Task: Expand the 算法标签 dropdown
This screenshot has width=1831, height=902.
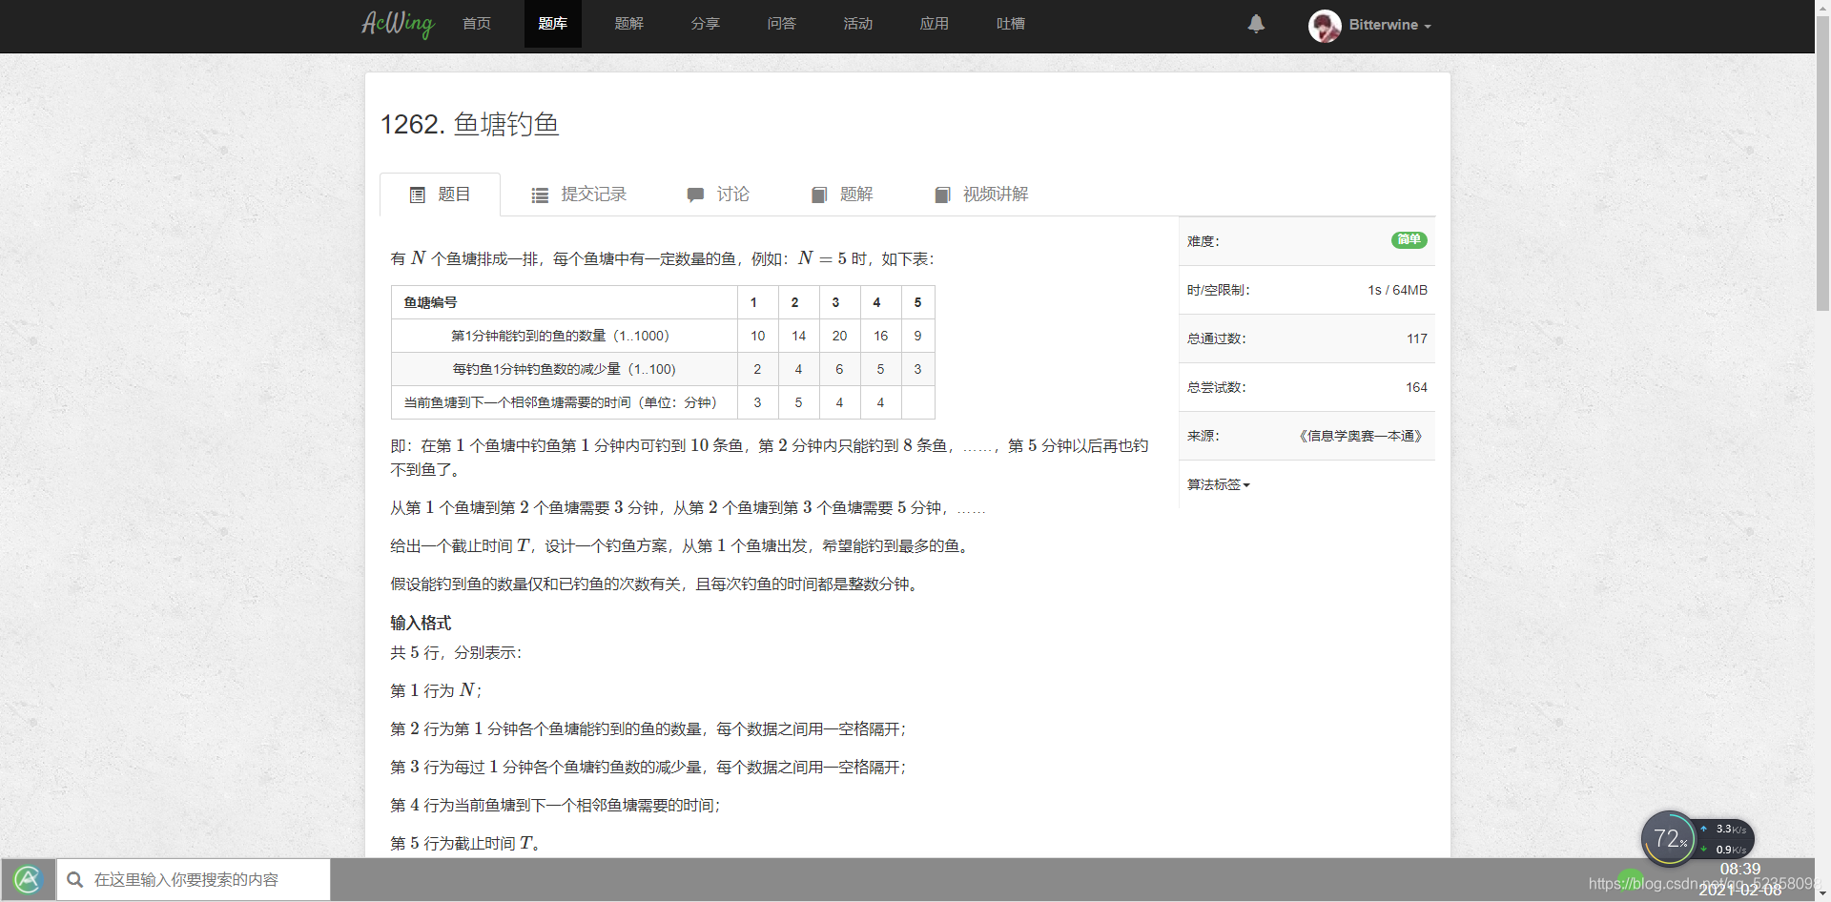Action: [x=1218, y=484]
